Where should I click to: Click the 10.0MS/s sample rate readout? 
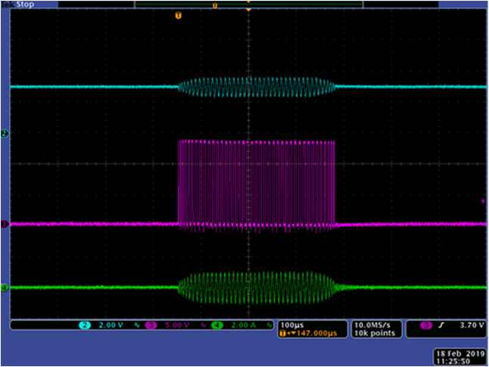click(x=369, y=324)
